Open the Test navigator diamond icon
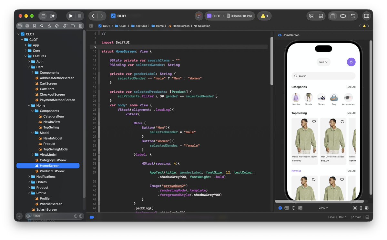This screenshot has height=240, width=387. [57, 26]
